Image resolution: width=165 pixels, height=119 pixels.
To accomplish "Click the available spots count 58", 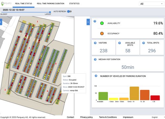I will pos(128,51).
